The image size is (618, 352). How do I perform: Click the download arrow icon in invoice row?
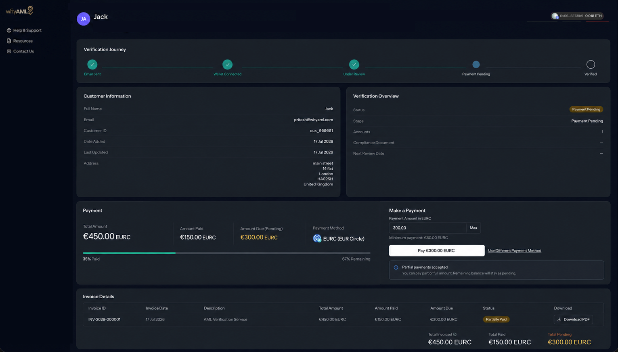559,319
